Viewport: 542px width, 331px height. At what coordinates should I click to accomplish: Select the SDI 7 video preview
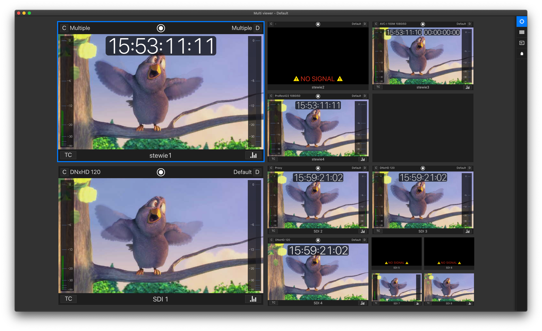click(396, 287)
